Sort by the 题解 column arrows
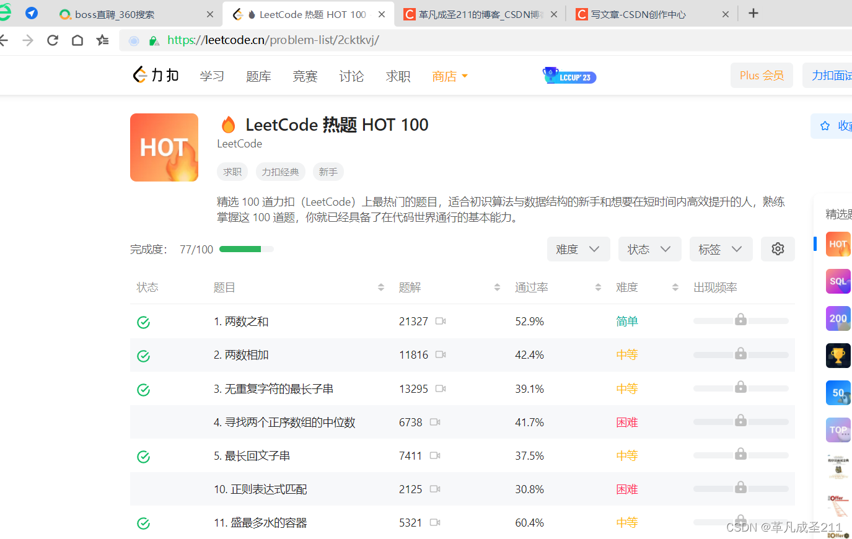 (497, 287)
